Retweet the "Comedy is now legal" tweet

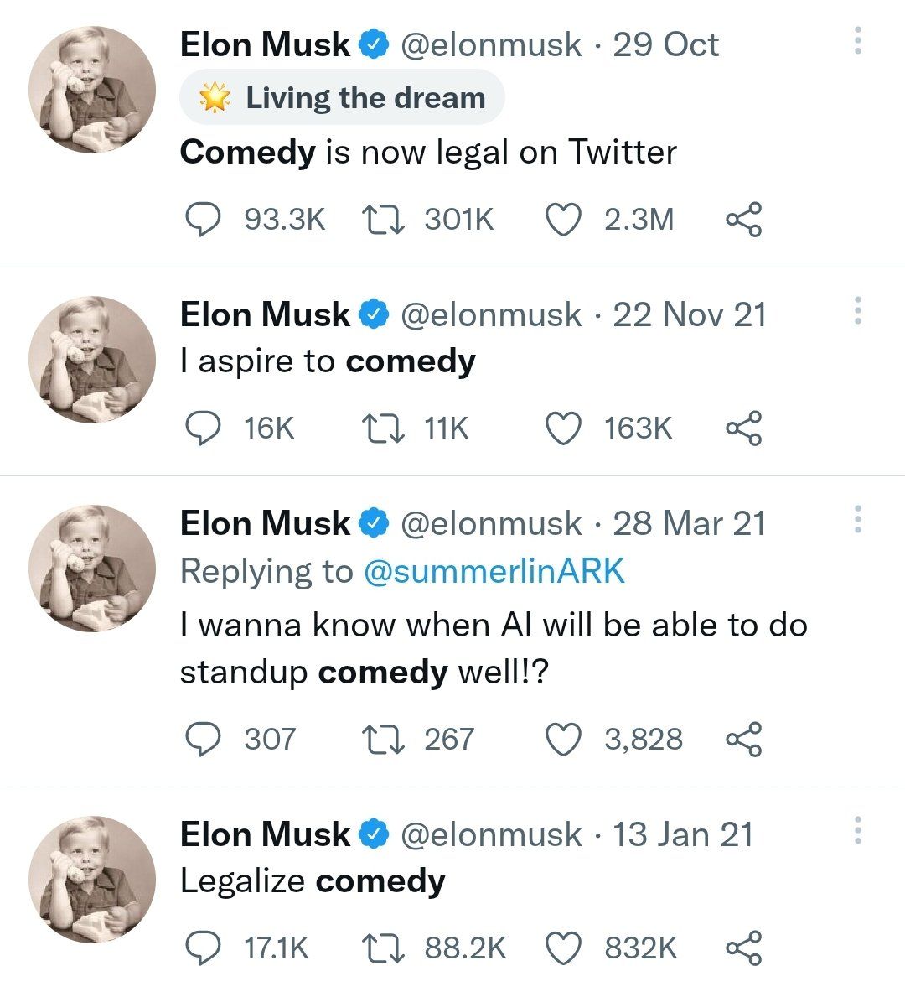coord(383,220)
